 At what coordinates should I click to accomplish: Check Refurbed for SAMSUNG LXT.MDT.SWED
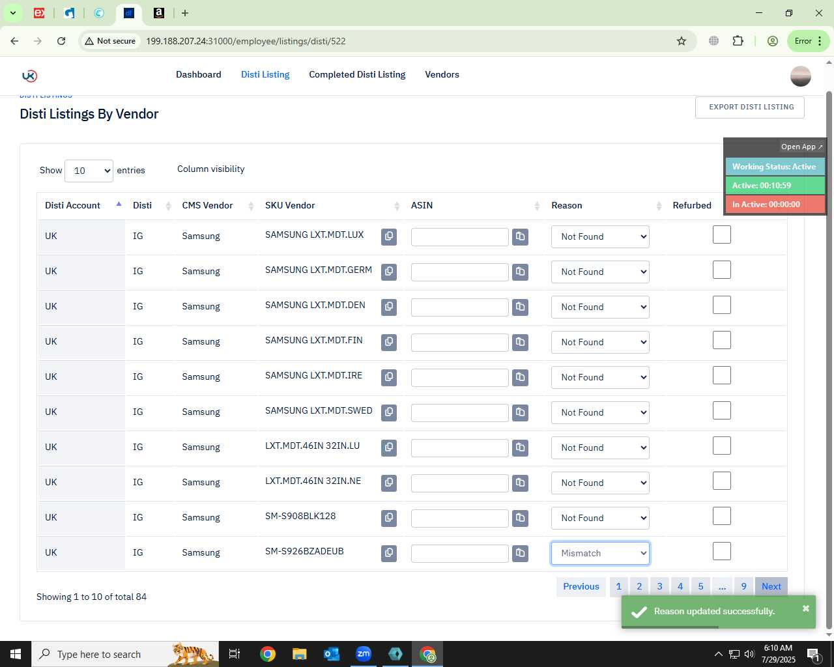coord(722,410)
